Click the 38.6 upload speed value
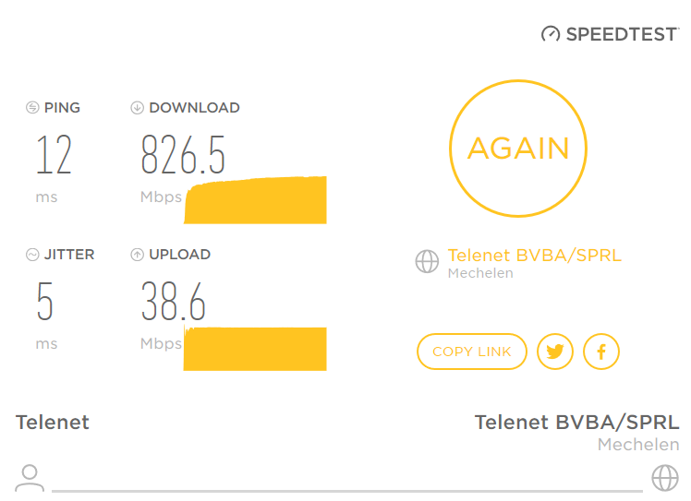Screen dimensions: 691x501 point(173,302)
